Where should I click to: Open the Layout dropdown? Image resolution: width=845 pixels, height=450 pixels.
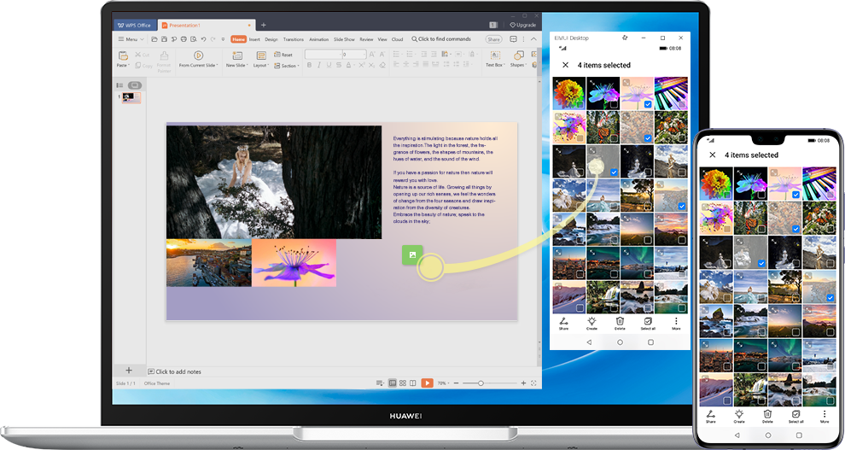pyautogui.click(x=261, y=66)
